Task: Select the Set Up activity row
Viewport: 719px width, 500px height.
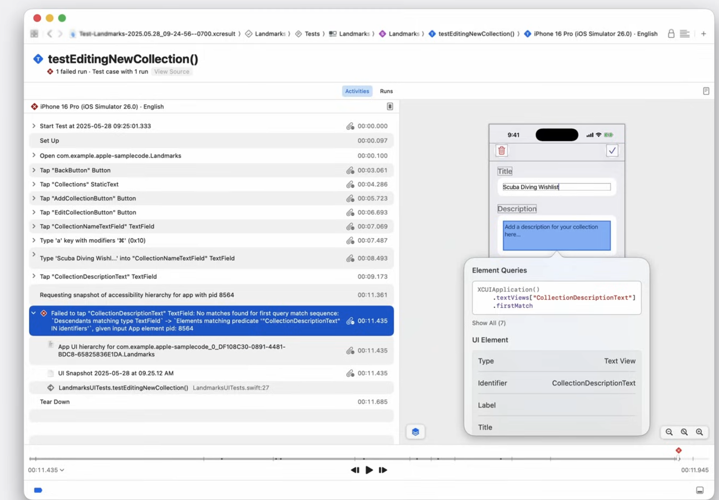Action: (211, 141)
